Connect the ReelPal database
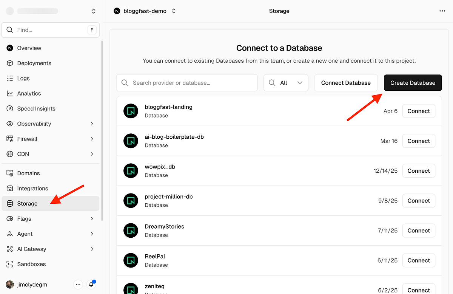This screenshot has height=294, width=453. tap(419, 260)
